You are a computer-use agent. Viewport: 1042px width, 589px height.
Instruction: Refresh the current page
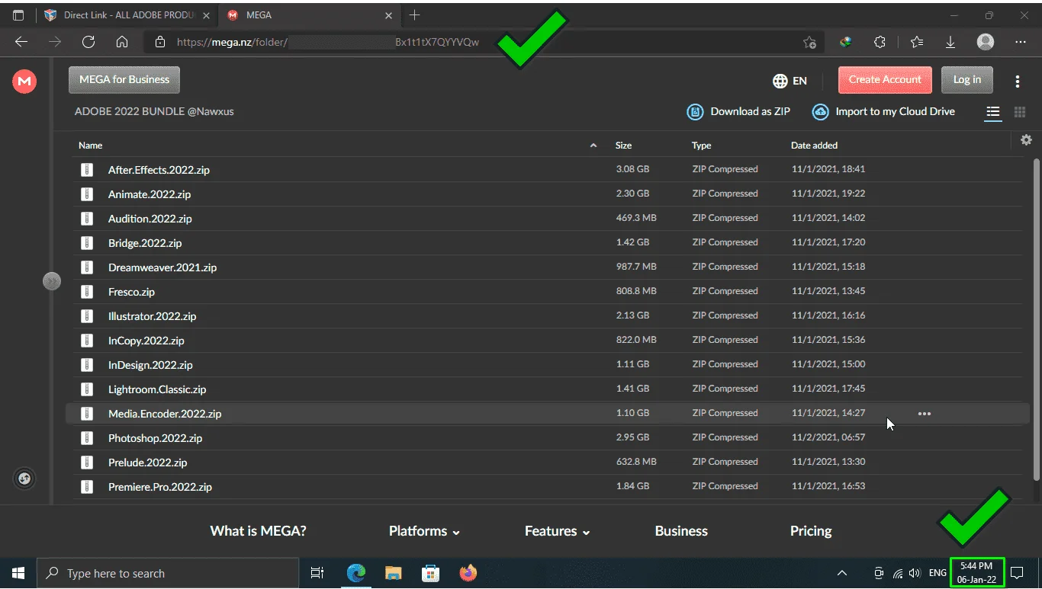(x=88, y=43)
